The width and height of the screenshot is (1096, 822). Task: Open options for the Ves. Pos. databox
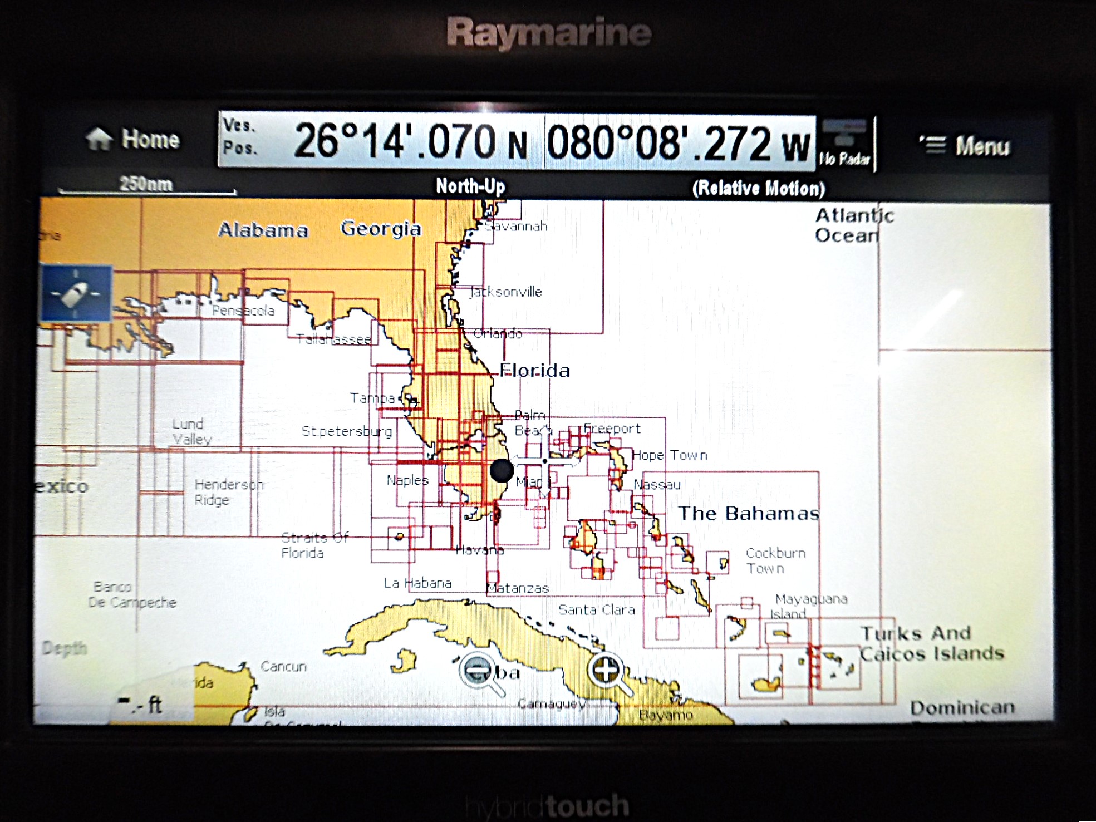(x=239, y=139)
